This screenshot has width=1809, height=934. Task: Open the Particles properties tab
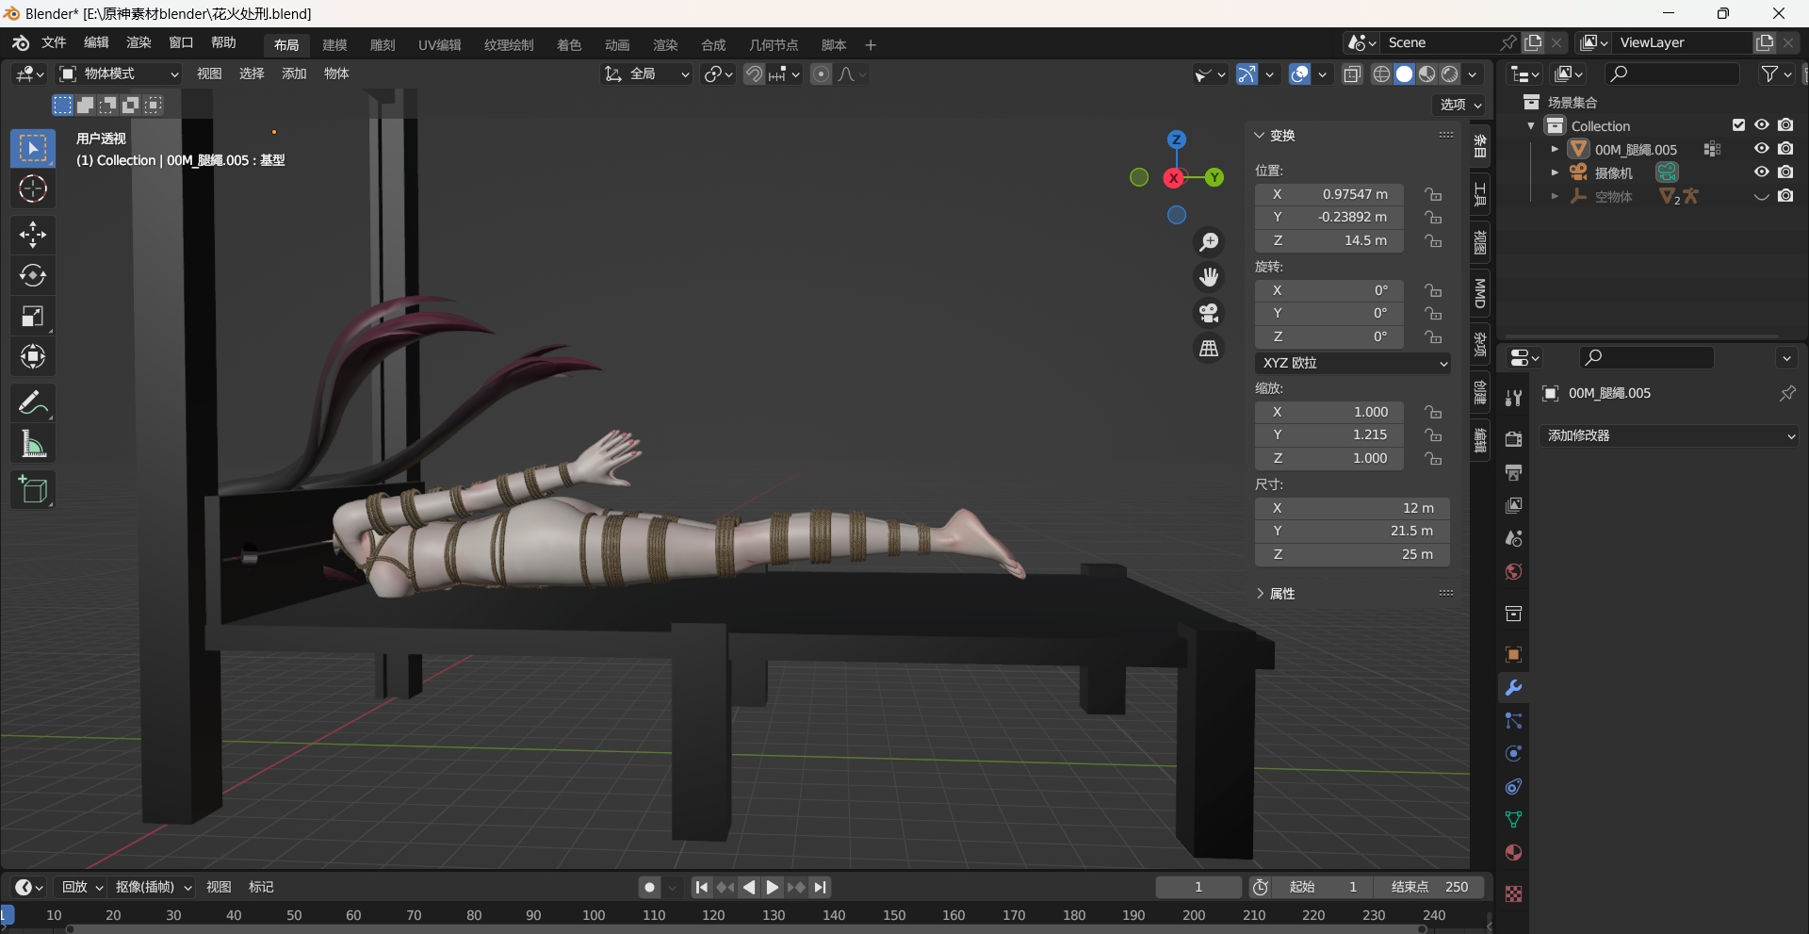tap(1513, 721)
